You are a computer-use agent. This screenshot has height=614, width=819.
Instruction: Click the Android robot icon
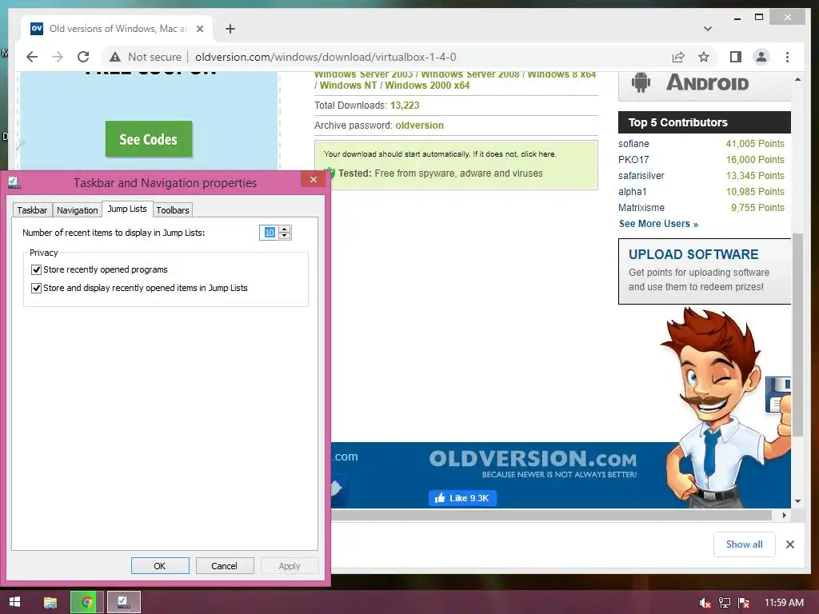coord(641,82)
